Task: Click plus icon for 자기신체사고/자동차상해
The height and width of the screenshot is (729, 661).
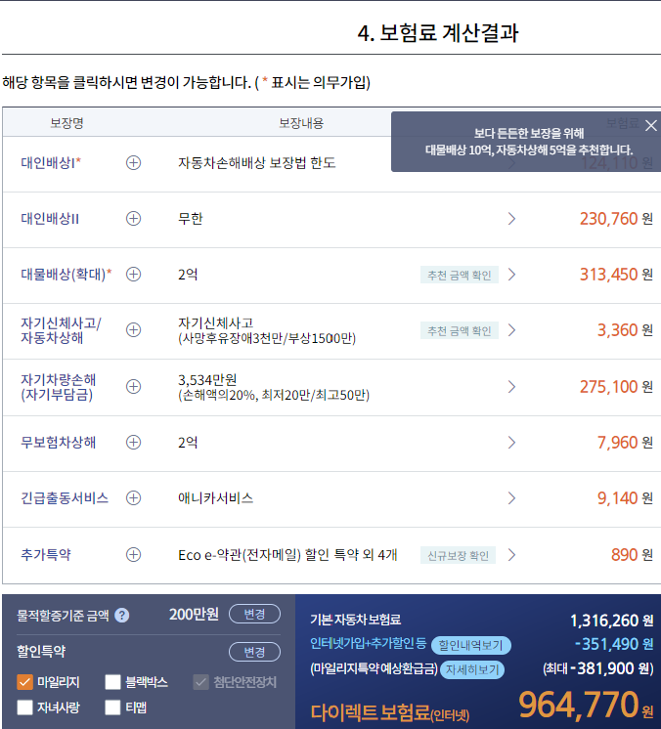Action: (134, 330)
